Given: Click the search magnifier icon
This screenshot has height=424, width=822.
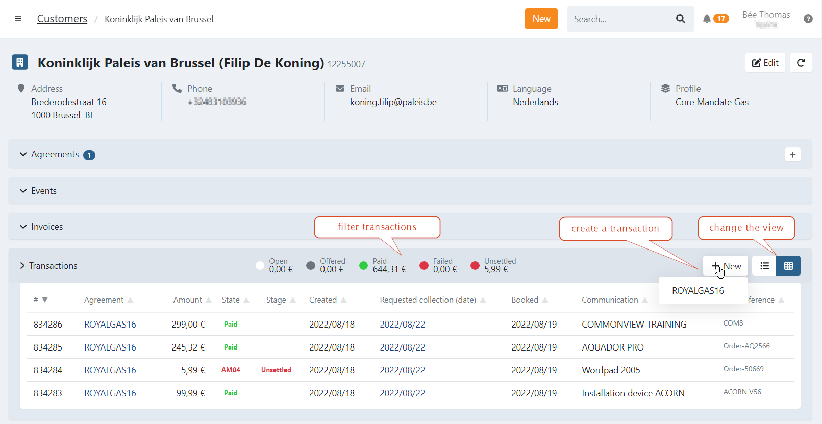Looking at the screenshot, I should point(680,19).
